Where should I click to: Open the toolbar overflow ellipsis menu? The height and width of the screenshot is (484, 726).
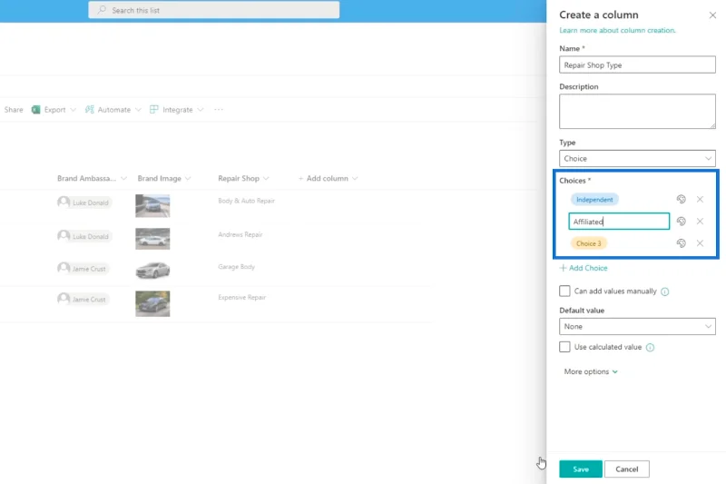point(219,110)
